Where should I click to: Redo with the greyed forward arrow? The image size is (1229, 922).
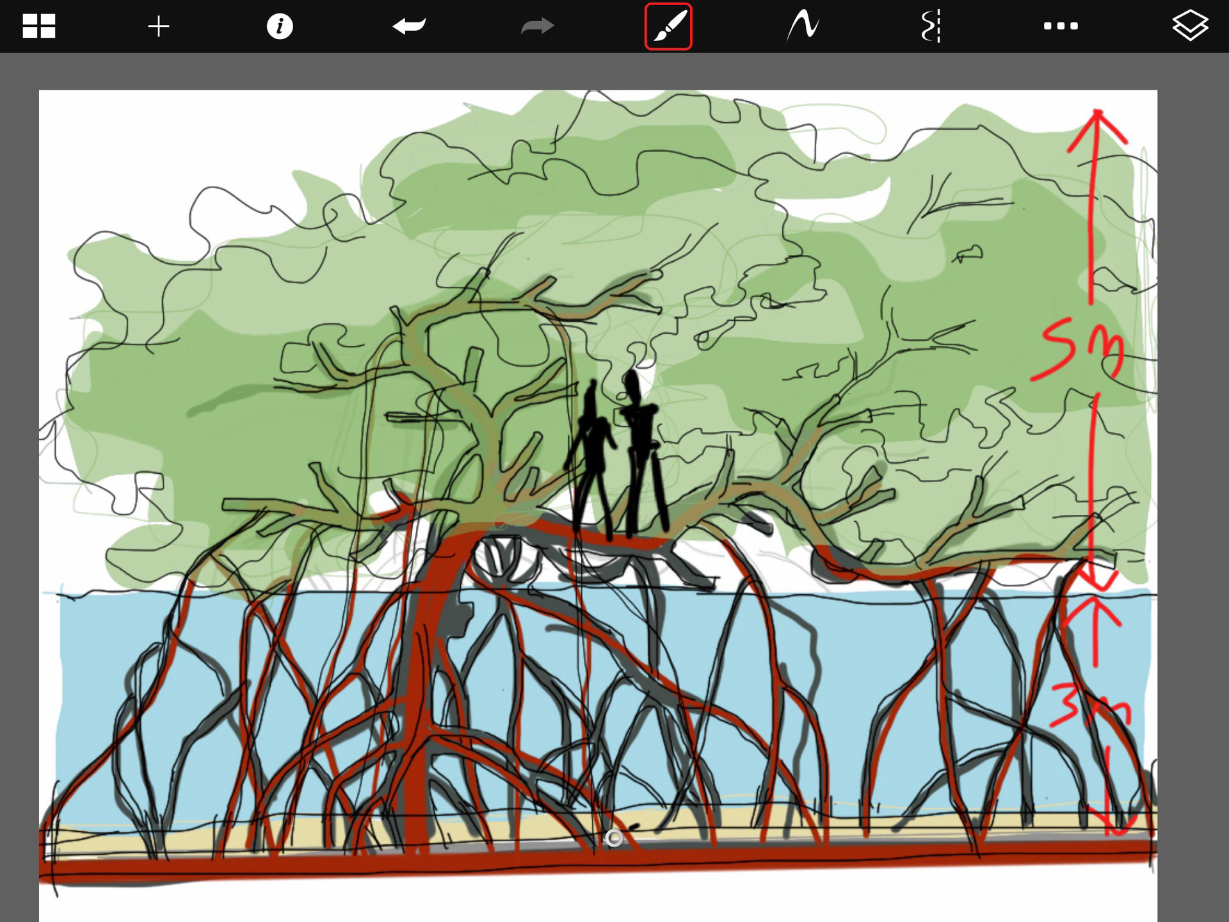pyautogui.click(x=537, y=26)
